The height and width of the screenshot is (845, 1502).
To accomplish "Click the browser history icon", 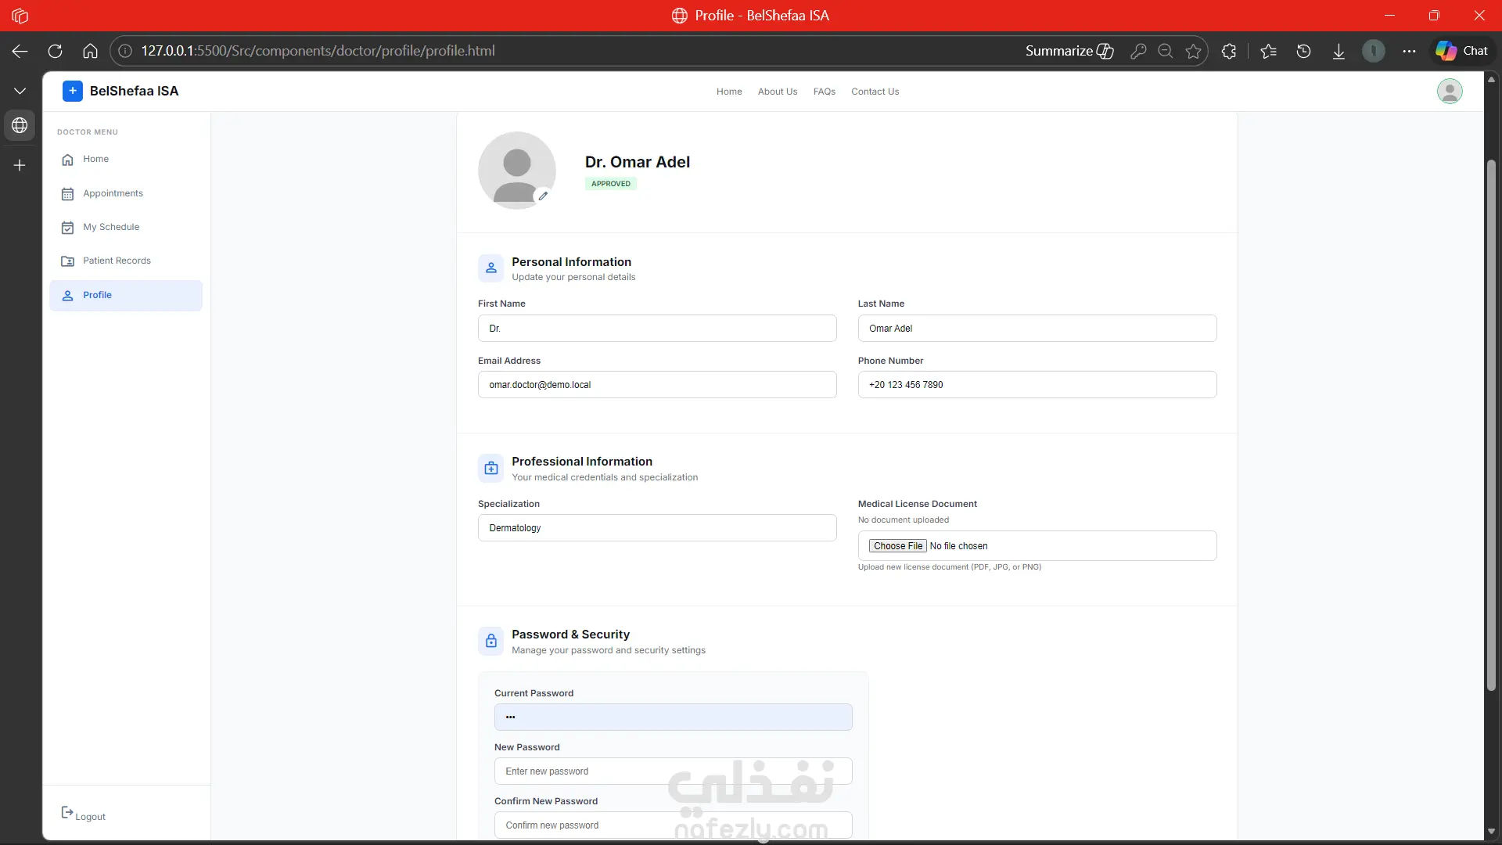I will point(1303,51).
